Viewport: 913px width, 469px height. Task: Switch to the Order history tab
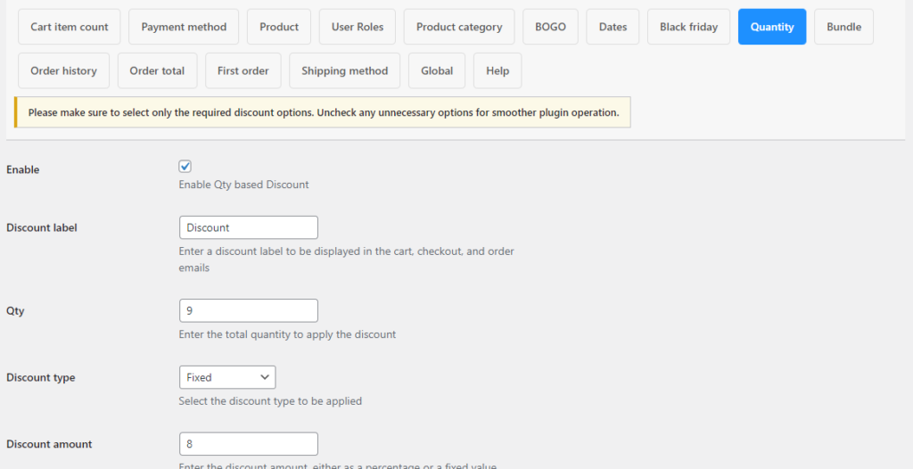(63, 70)
